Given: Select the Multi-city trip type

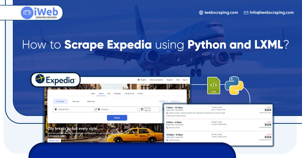Looking at the screenshot, I should (91, 101).
